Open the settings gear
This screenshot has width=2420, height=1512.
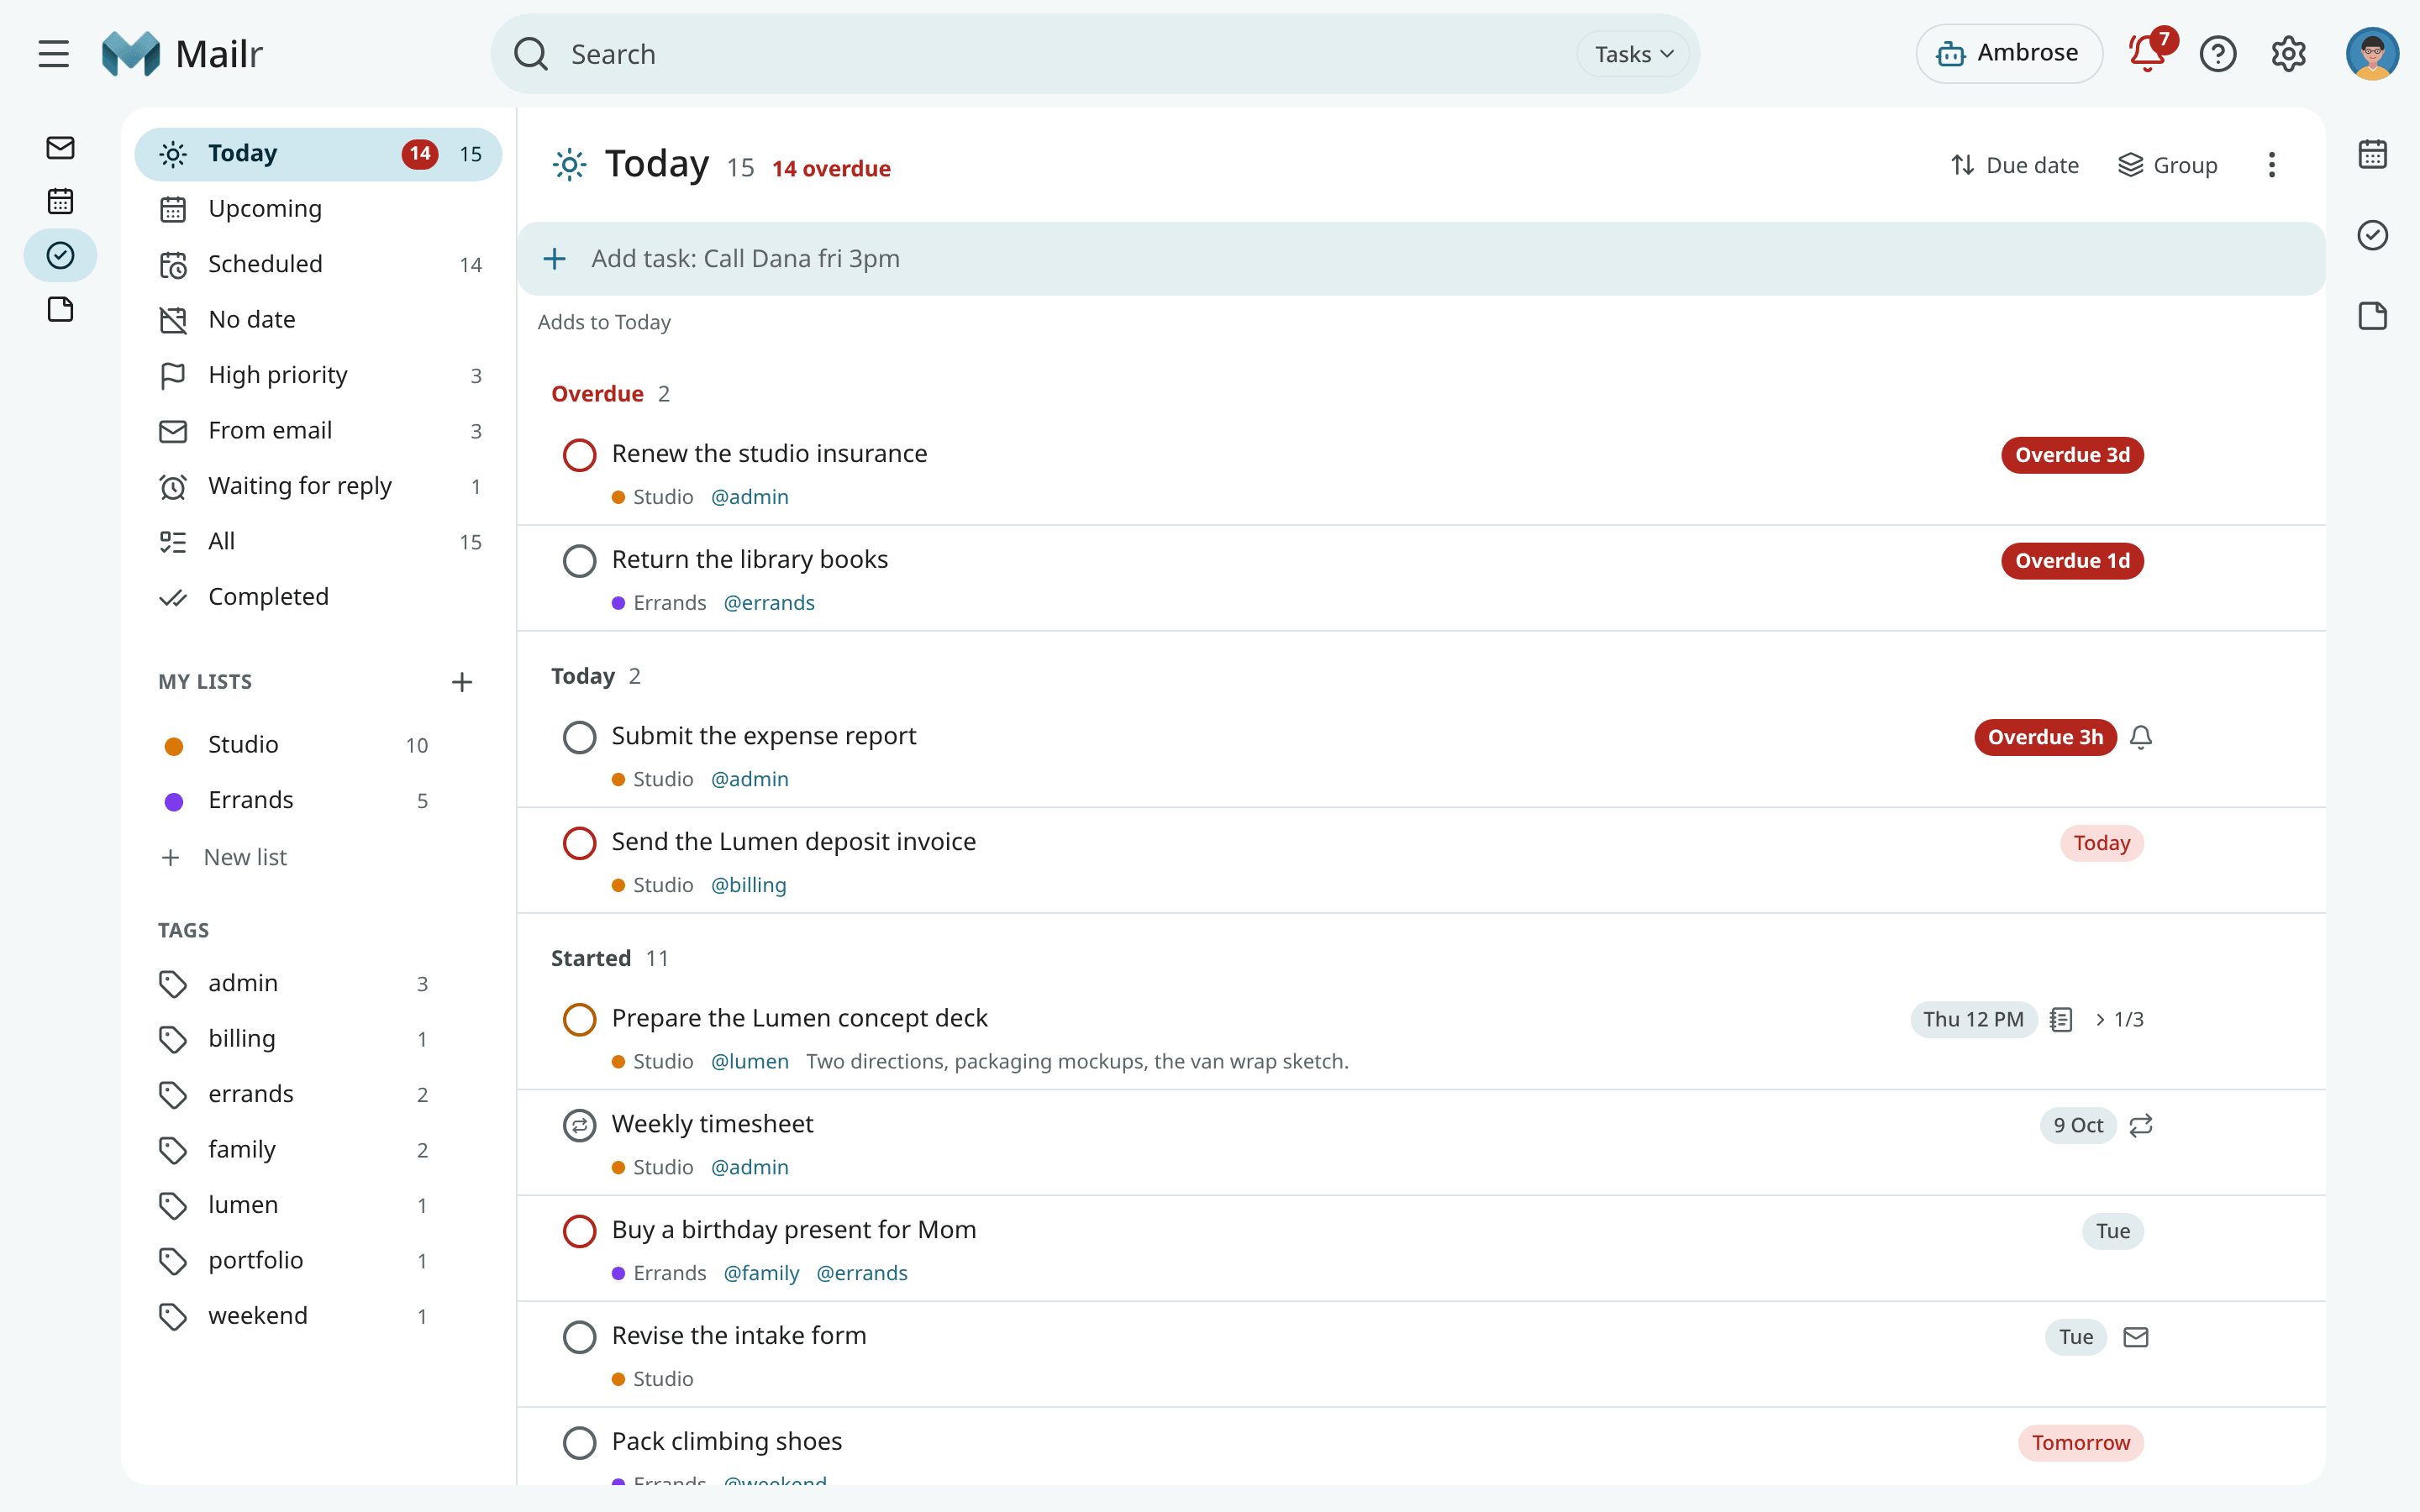pyautogui.click(x=2288, y=54)
